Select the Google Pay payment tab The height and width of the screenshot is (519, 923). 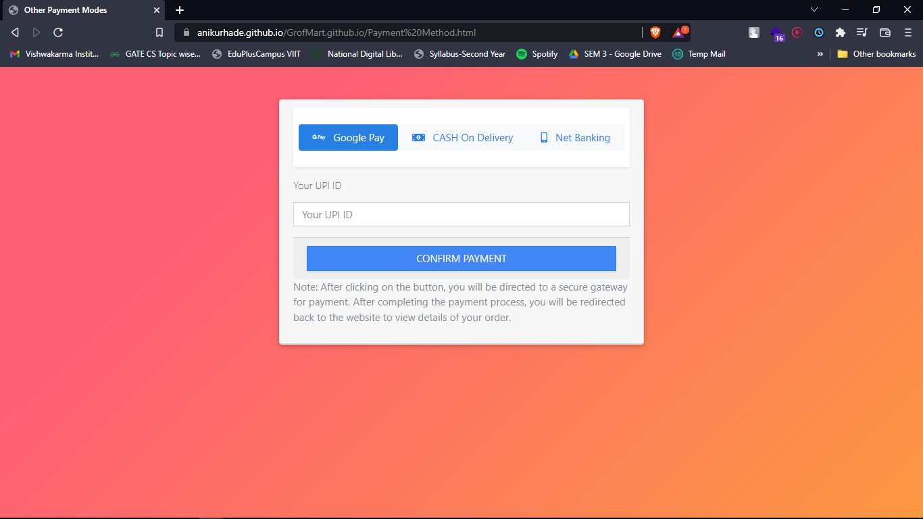pyautogui.click(x=348, y=138)
